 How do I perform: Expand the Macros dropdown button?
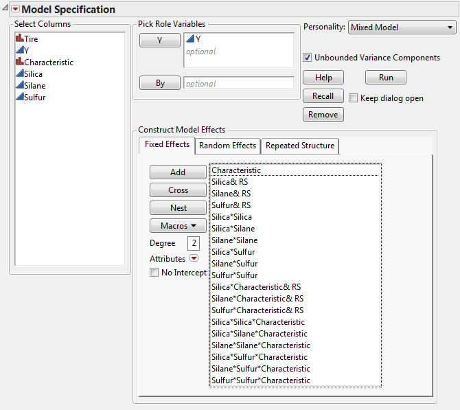(x=178, y=226)
